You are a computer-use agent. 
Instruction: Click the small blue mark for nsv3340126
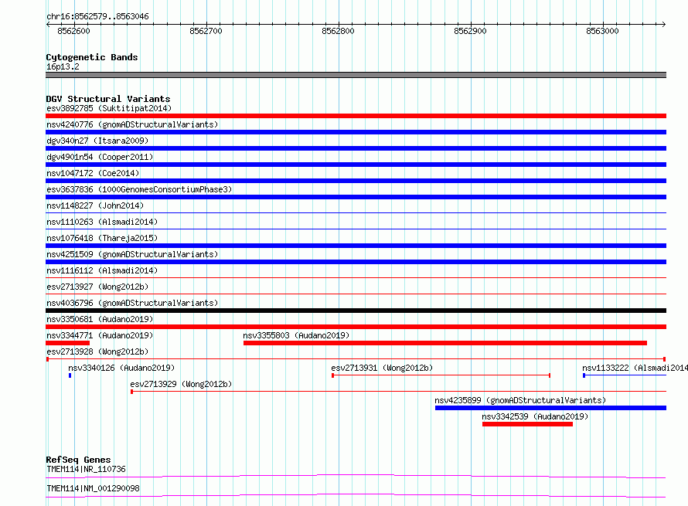tap(70, 375)
